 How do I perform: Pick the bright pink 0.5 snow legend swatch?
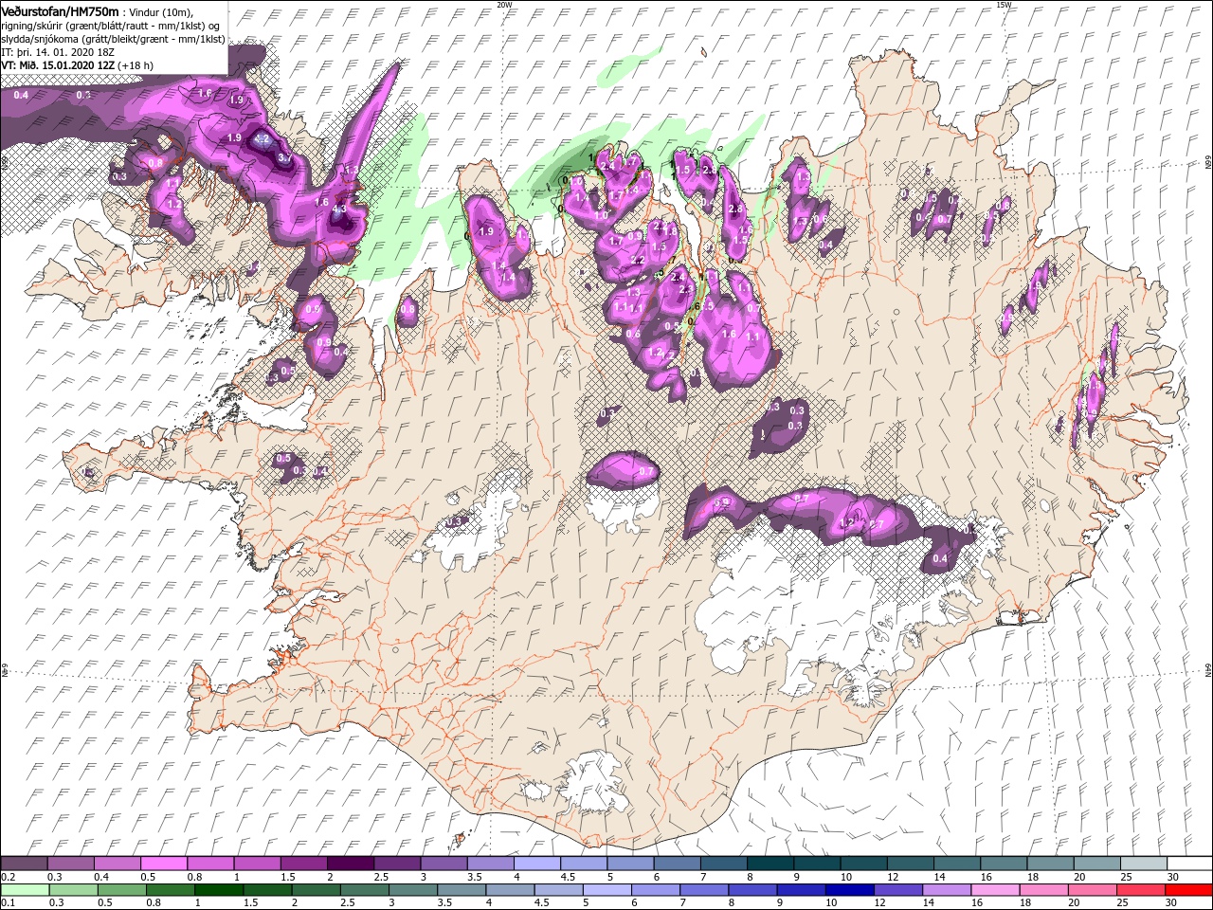click(x=164, y=863)
